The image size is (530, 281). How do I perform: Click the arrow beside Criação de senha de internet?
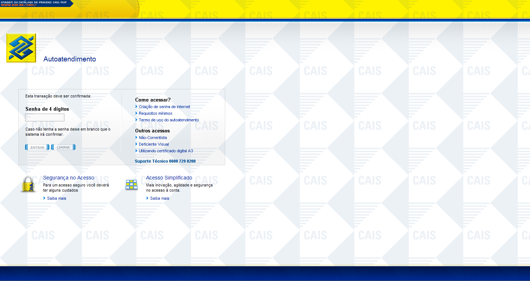[136, 107]
